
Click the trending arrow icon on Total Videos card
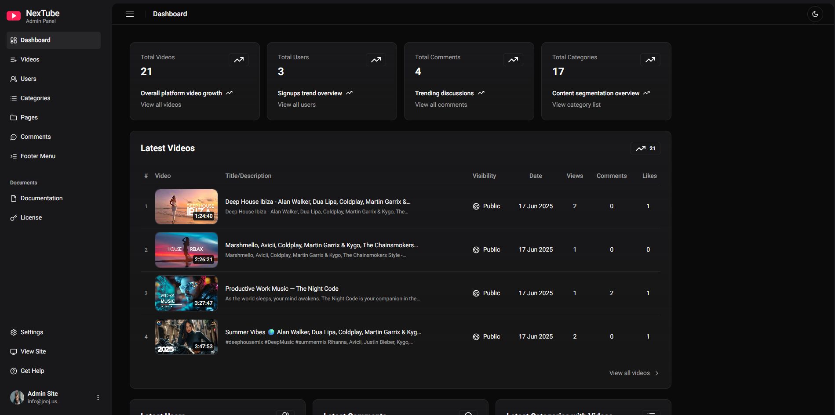tap(239, 60)
